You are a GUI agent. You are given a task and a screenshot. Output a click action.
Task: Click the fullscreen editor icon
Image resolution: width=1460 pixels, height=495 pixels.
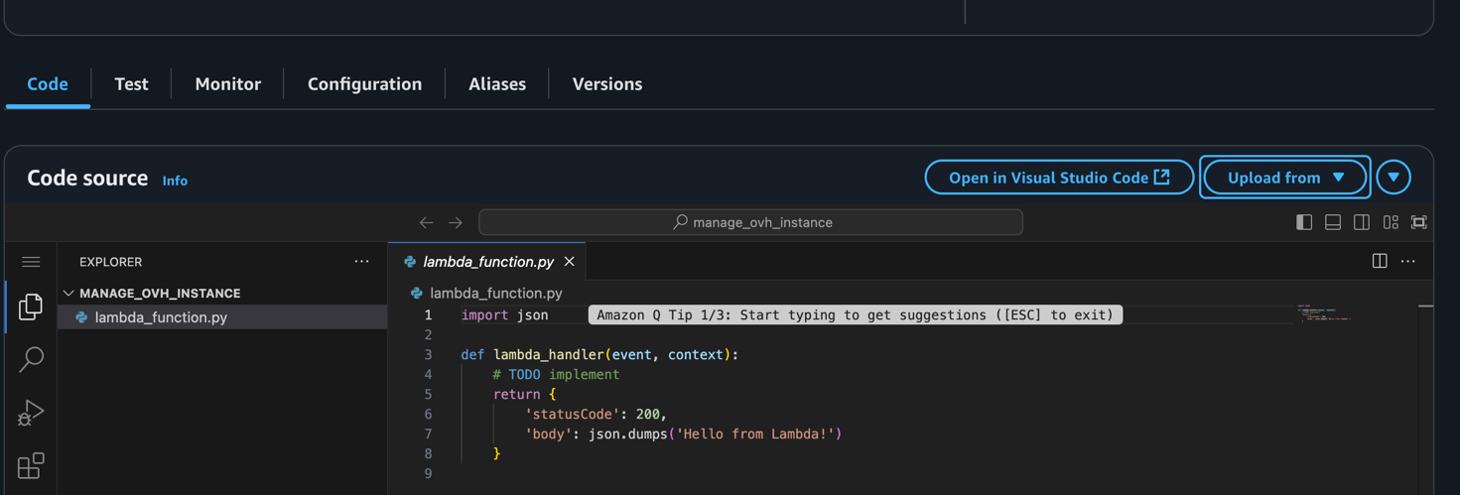pyautogui.click(x=1419, y=222)
